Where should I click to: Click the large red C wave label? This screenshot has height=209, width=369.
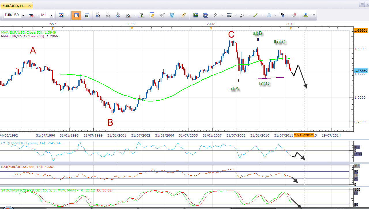pos(231,35)
